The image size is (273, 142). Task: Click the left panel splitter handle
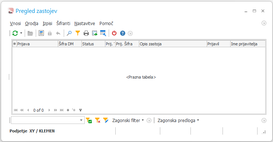(x=9, y=77)
